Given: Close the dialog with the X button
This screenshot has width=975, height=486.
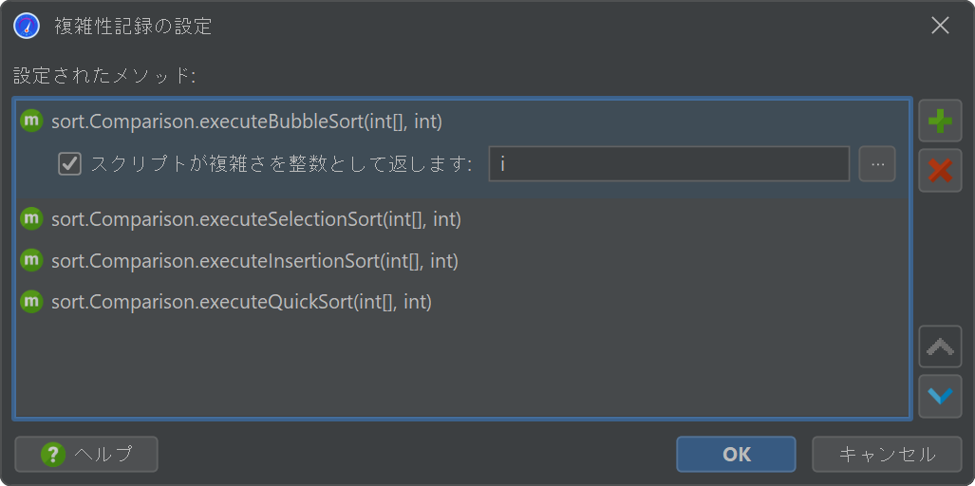Looking at the screenshot, I should (x=940, y=26).
